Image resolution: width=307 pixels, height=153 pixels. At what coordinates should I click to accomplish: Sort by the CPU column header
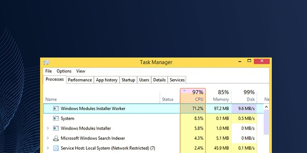tap(193, 96)
